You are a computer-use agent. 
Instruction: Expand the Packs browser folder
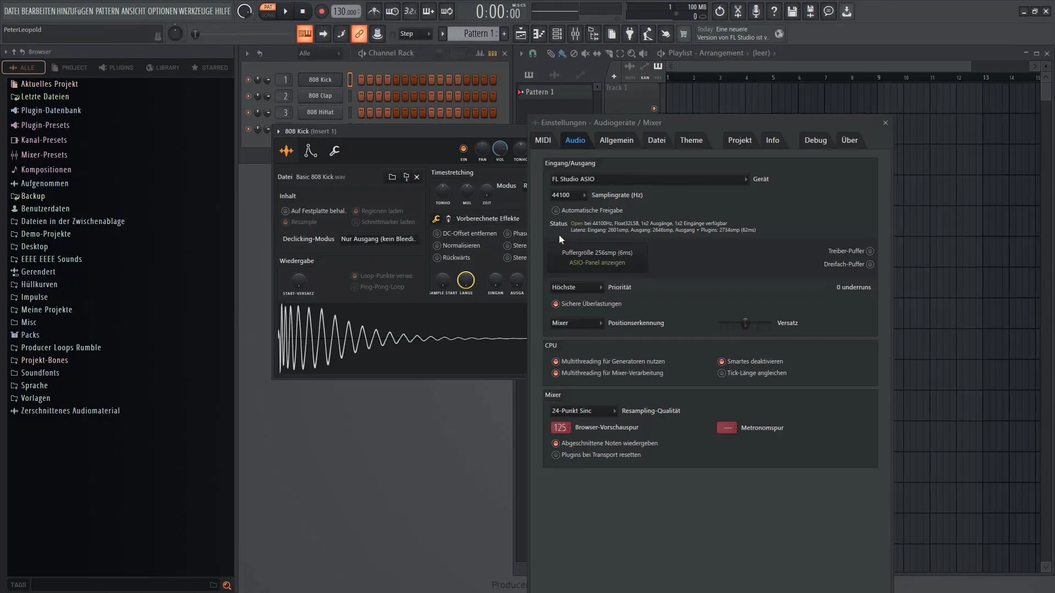(x=30, y=335)
